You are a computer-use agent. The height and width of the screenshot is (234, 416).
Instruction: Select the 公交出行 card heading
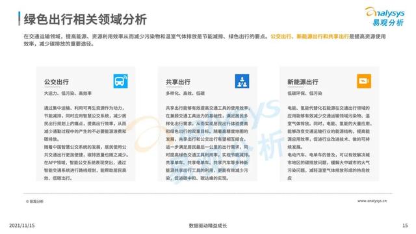click(57, 82)
